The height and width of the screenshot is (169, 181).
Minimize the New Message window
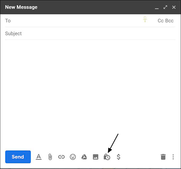coord(157,7)
